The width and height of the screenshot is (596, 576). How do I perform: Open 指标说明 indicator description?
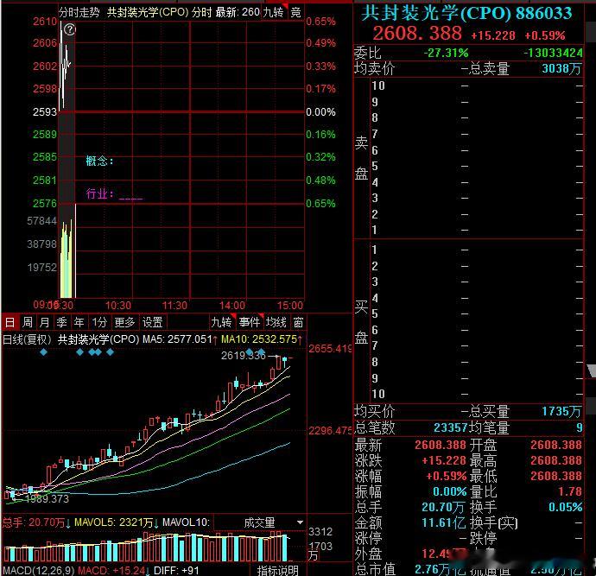pyautogui.click(x=277, y=570)
